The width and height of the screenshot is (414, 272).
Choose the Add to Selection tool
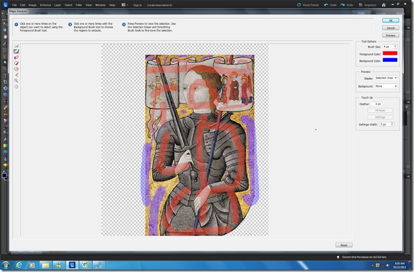point(16,63)
